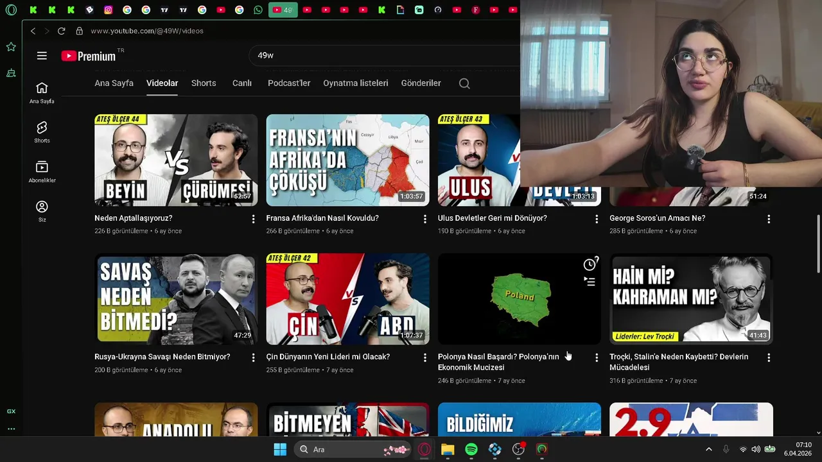
Task: Select the Podcast'ler channel tab
Action: (289, 83)
